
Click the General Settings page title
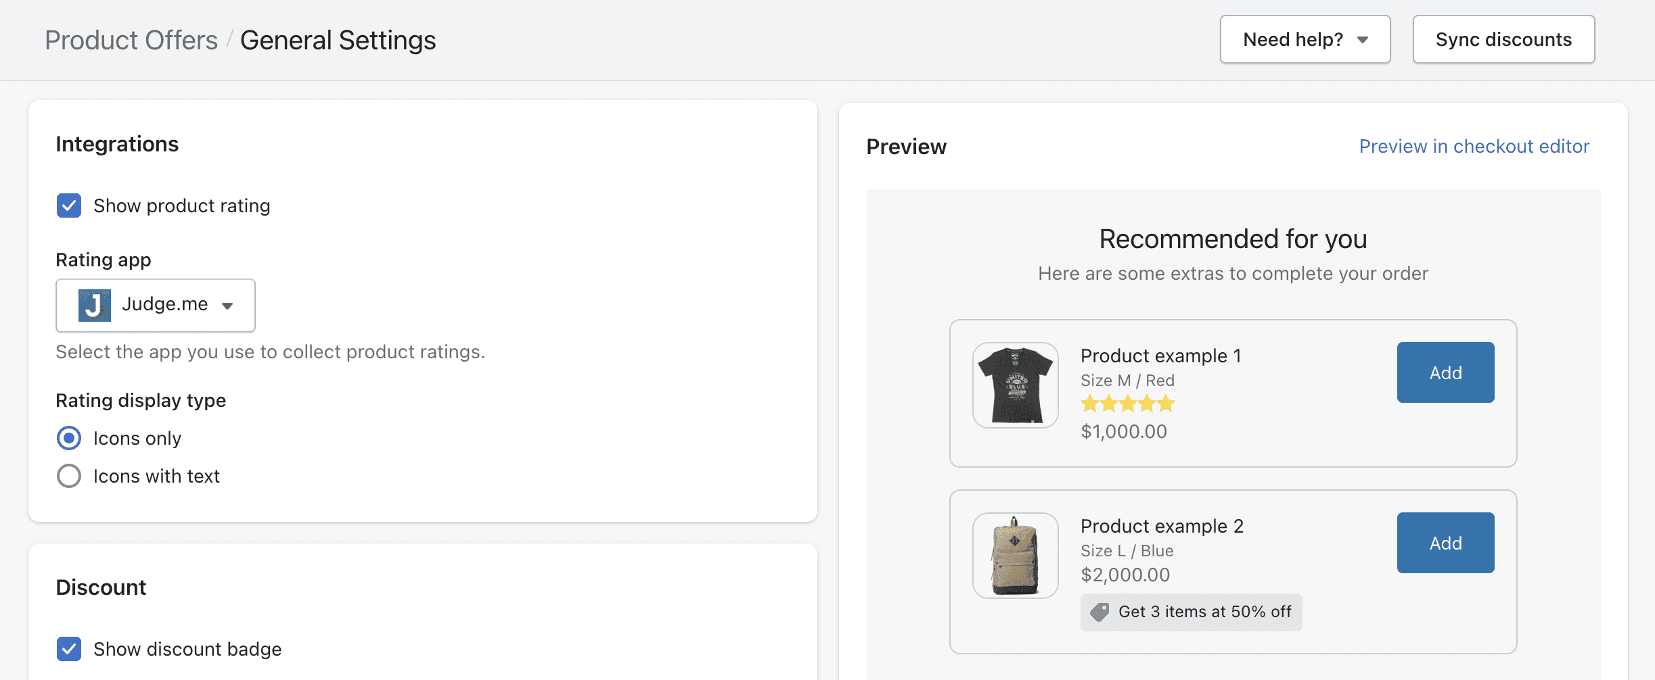pyautogui.click(x=338, y=41)
